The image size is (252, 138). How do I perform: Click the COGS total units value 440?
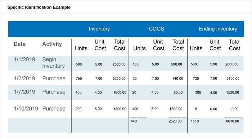coord(134,121)
